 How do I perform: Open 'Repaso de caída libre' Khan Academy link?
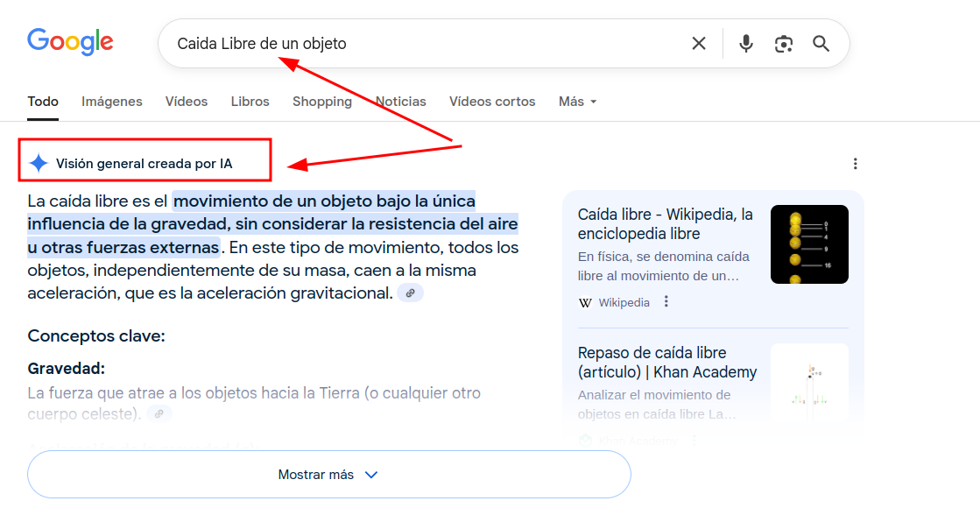(666, 363)
